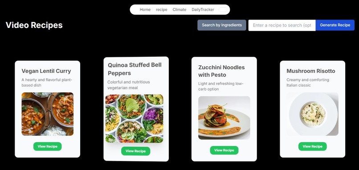Viewport: 359px width, 170px height.
Task: Click the Generate Recipe button
Action: coord(335,25)
